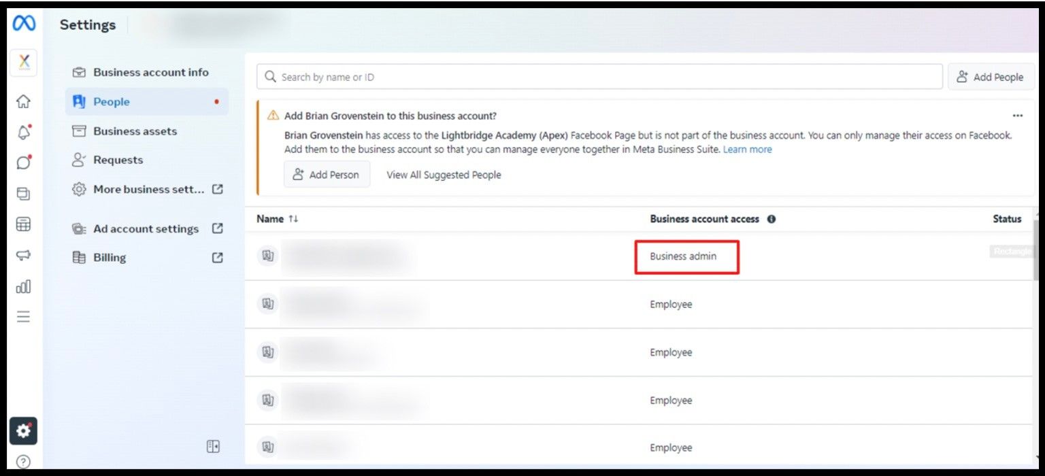The image size is (1045, 476).
Task: Click the Meta logo icon
Action: pyautogui.click(x=24, y=24)
